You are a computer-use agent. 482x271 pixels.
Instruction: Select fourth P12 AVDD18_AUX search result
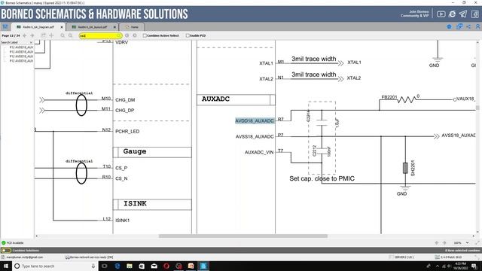21,61
